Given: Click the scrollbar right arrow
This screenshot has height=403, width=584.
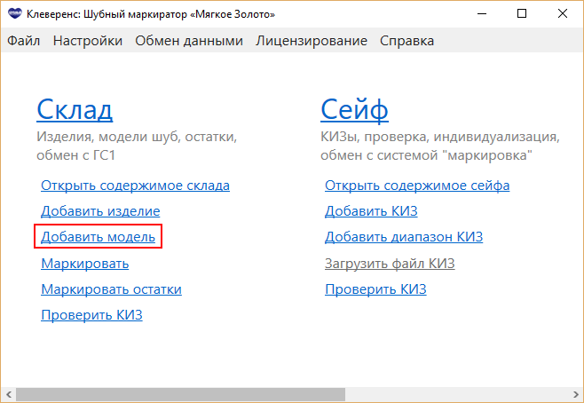Looking at the screenshot, I should click(575, 394).
